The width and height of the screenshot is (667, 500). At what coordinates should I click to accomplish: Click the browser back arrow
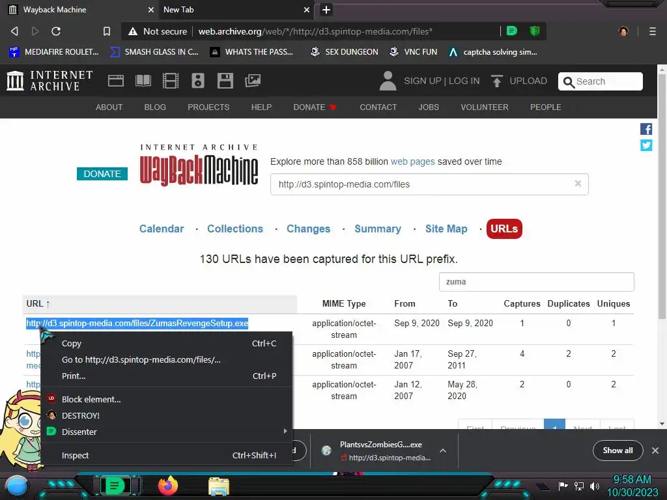click(x=14, y=31)
